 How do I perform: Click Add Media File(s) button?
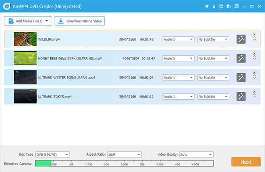(x=28, y=21)
